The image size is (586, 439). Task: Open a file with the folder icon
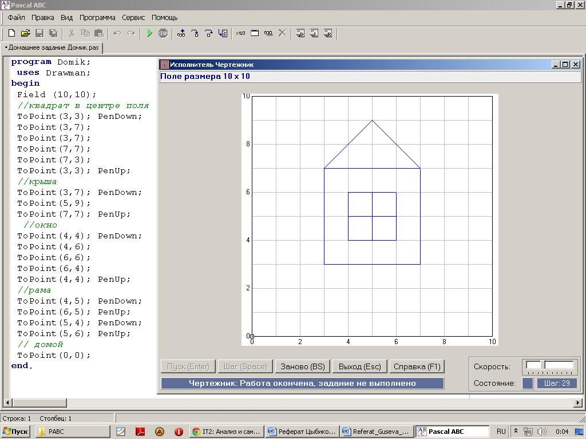(25, 33)
